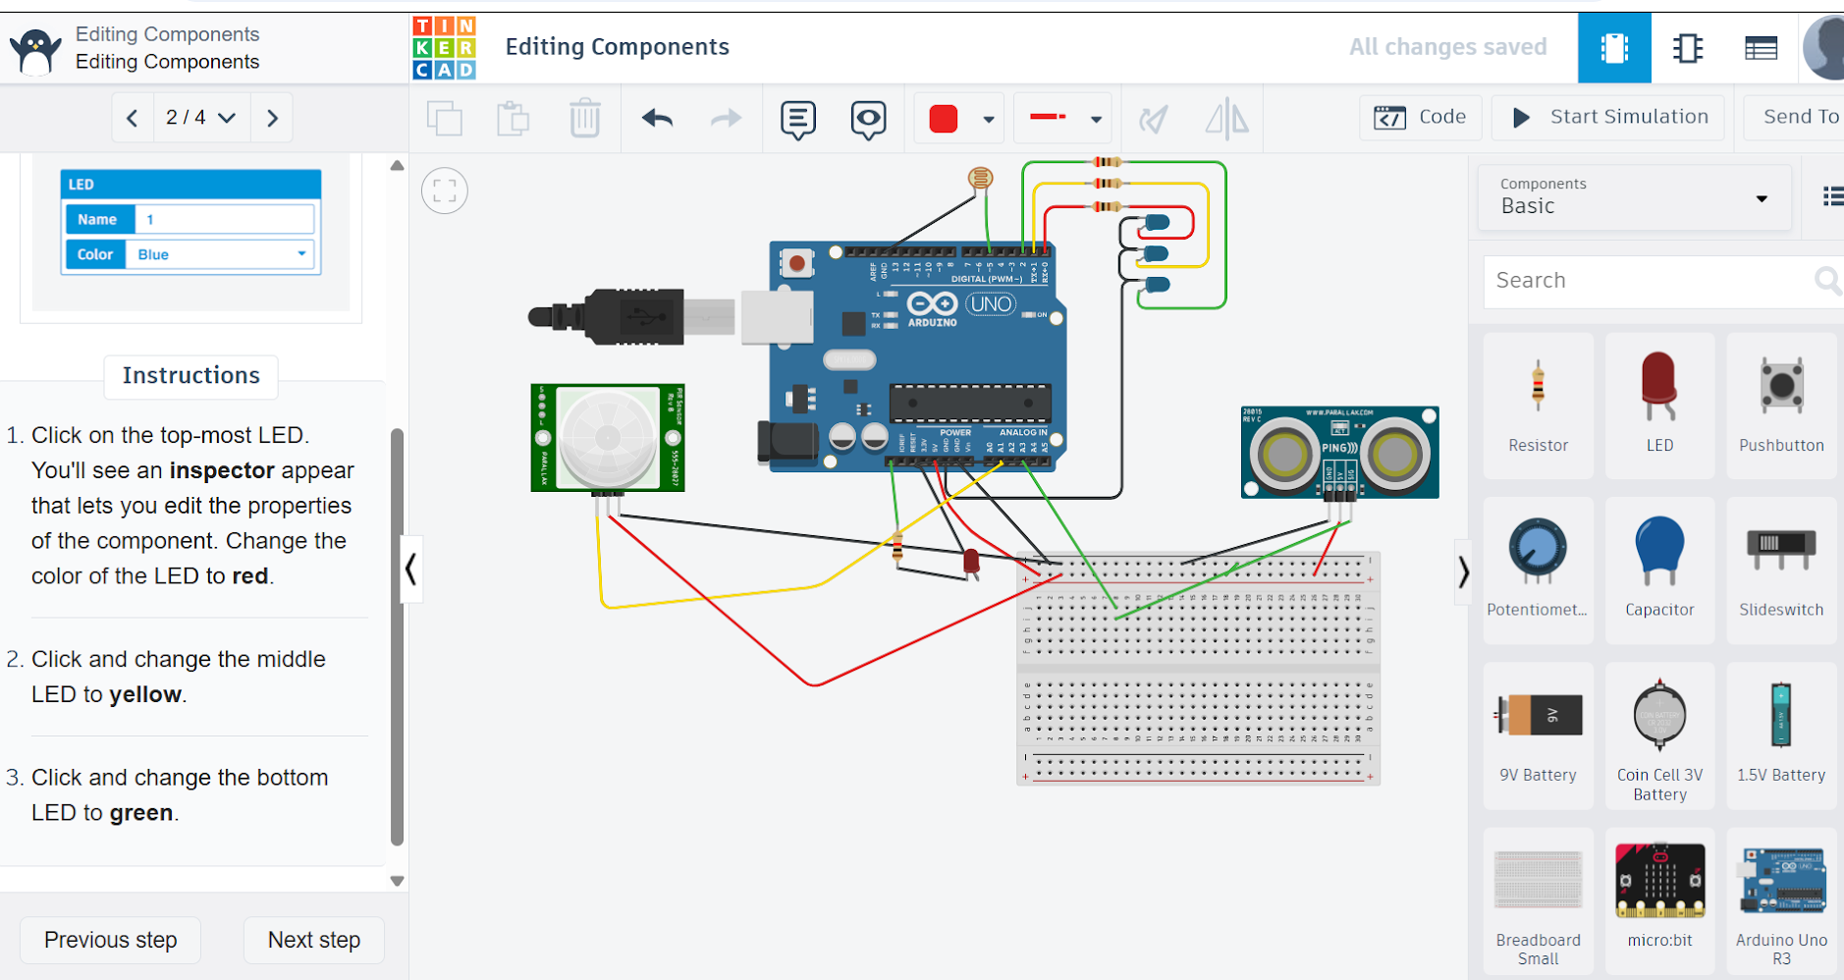Click the middle blue LED on canvas
This screenshot has height=980, width=1844.
(1158, 254)
